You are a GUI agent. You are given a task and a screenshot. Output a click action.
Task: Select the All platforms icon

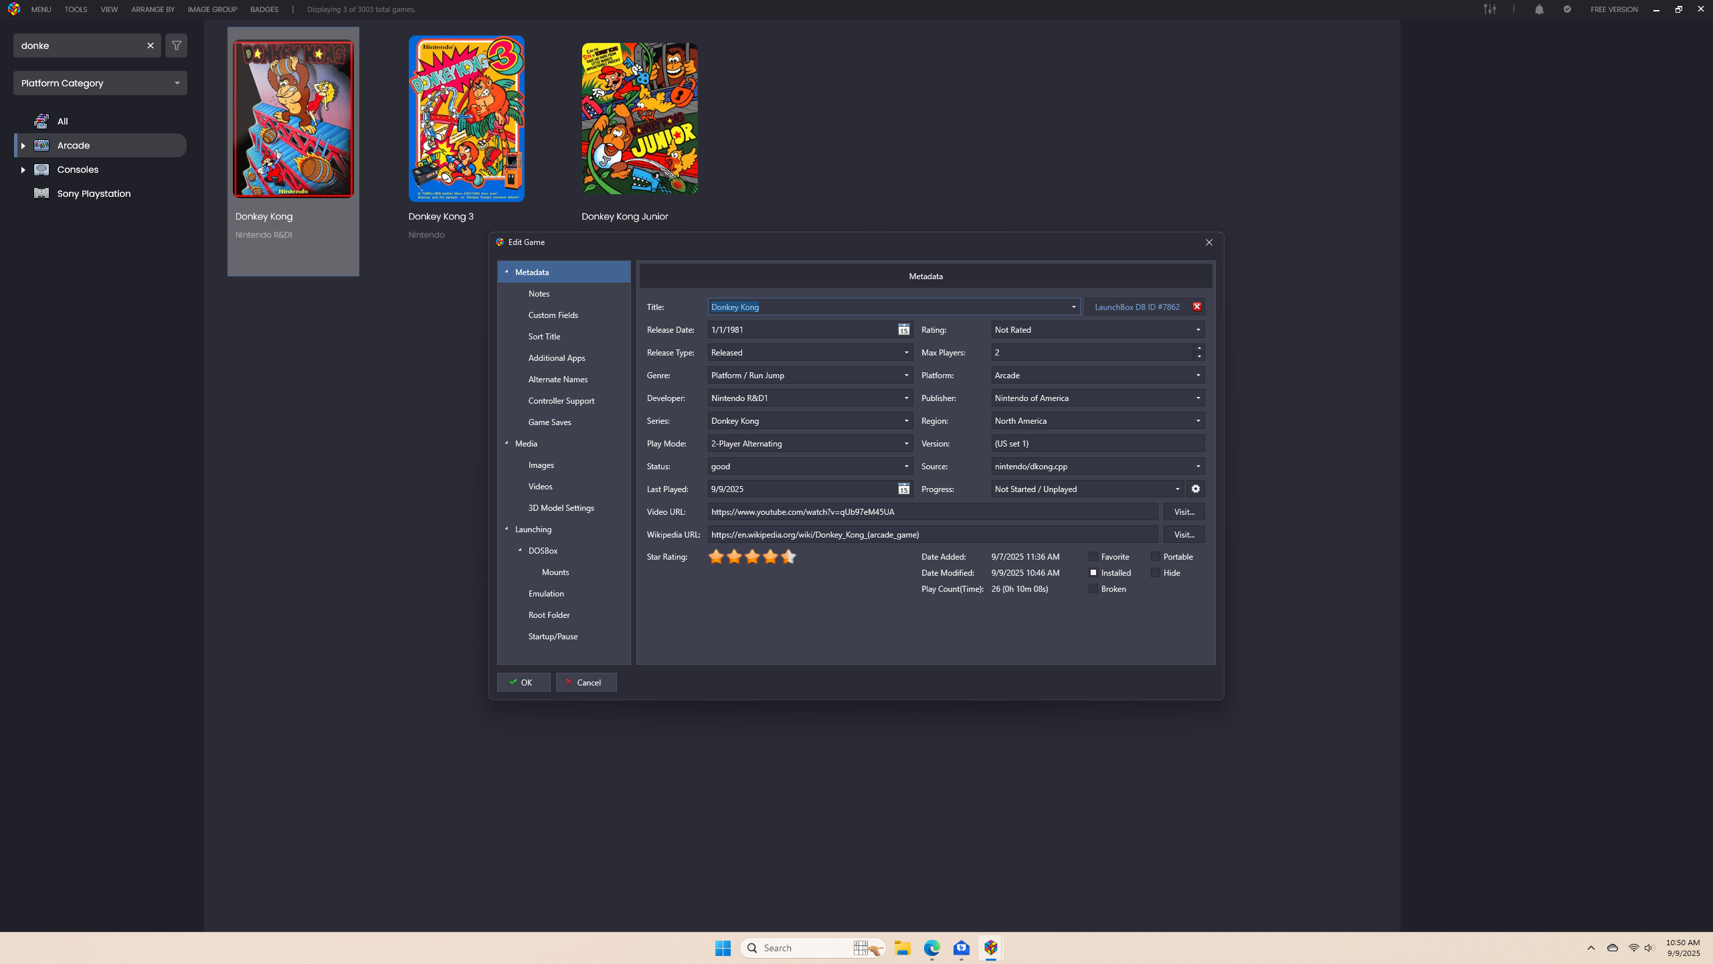41,121
